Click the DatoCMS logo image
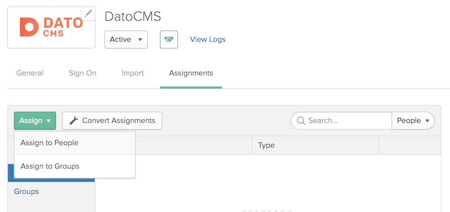 pyautogui.click(x=51, y=28)
